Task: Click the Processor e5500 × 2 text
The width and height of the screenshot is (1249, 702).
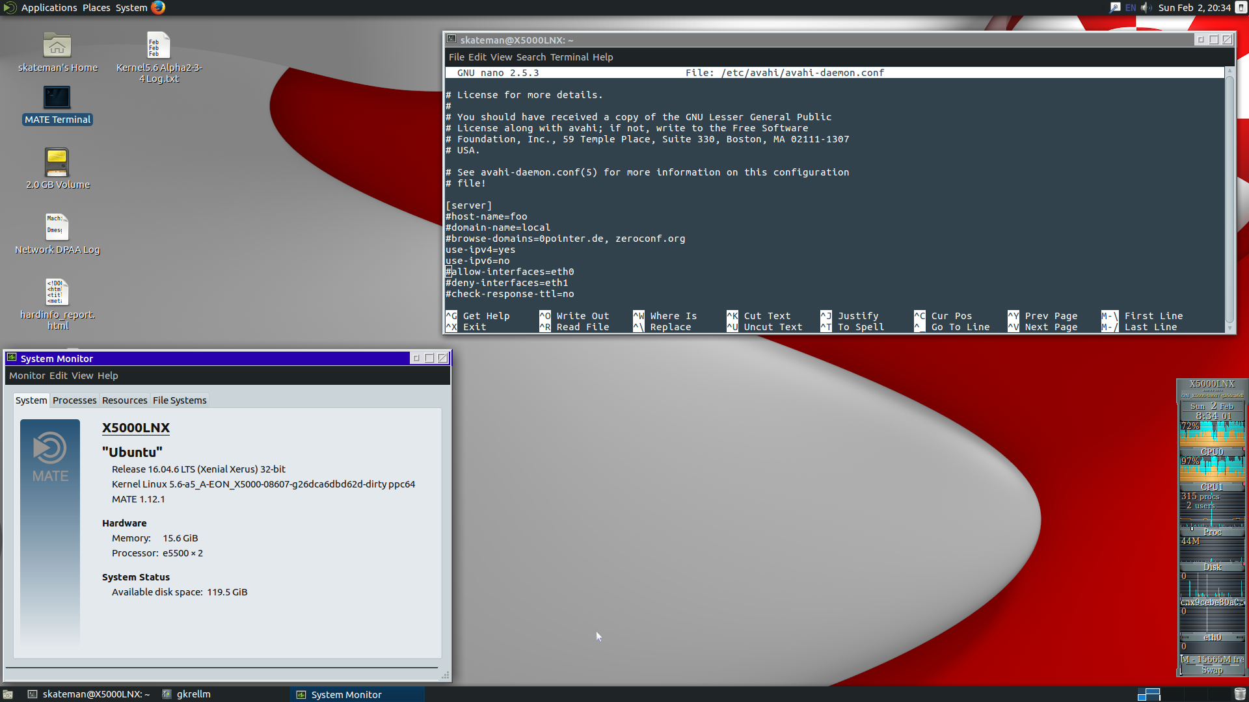Action: pyautogui.click(x=157, y=553)
